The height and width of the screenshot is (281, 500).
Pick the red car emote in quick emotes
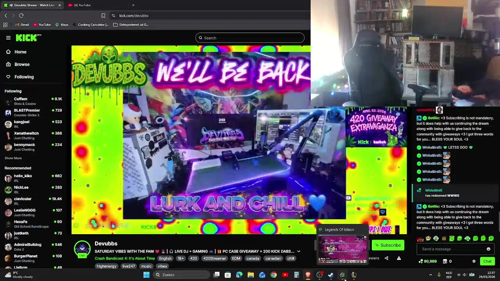coord(420,238)
